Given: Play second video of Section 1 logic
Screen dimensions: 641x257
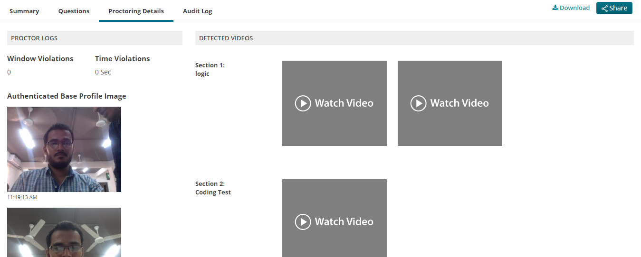Looking at the screenshot, I should point(450,103).
